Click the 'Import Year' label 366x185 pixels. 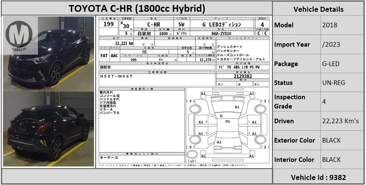click(292, 45)
